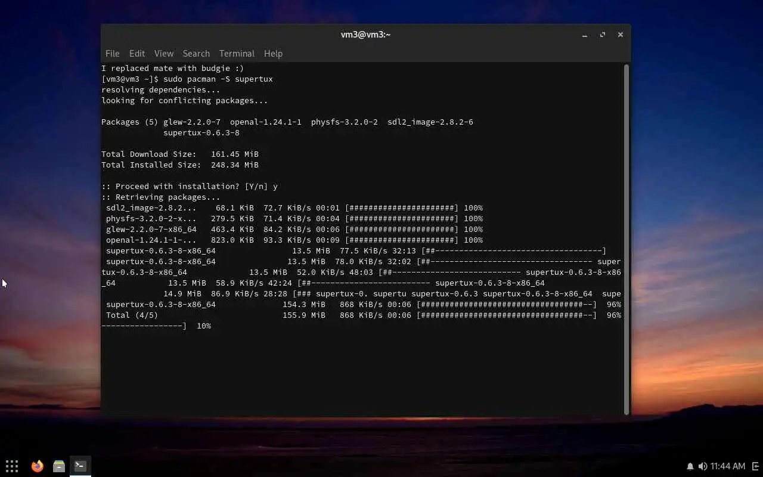Click 'Total Download Size' line
This screenshot has width=763, height=477.
click(x=180, y=154)
